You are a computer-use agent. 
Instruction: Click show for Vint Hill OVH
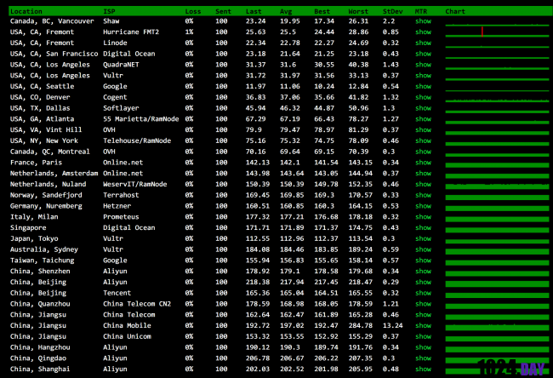pyautogui.click(x=423, y=130)
